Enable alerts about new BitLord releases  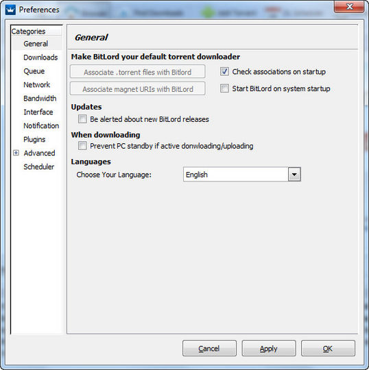tap(82, 119)
